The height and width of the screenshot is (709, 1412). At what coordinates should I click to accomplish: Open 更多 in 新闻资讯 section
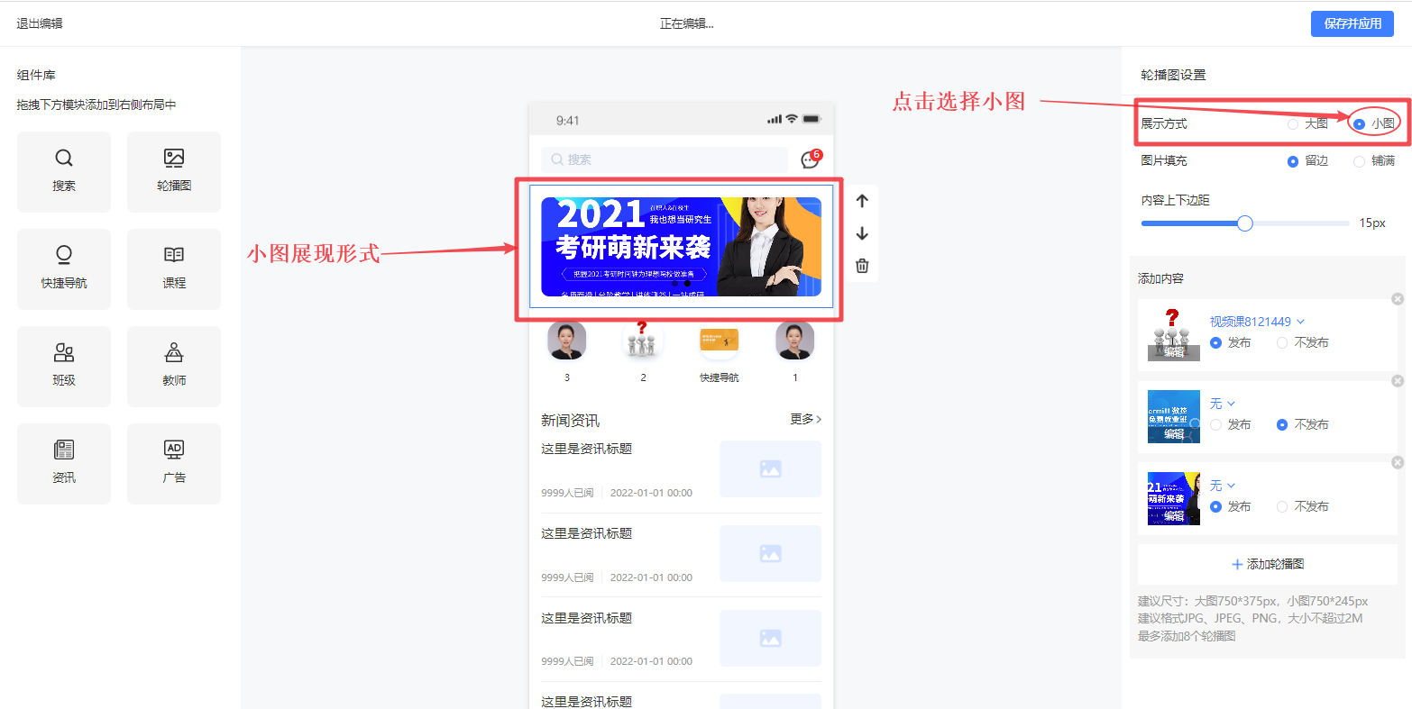pos(806,419)
